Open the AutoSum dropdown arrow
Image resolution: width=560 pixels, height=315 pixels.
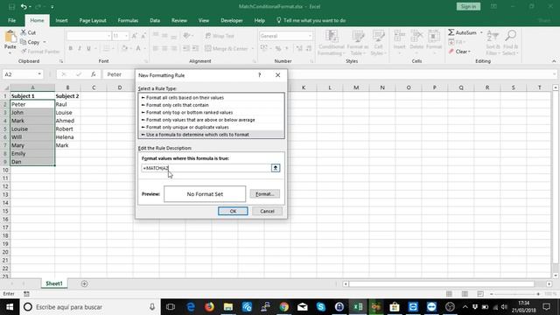(x=481, y=32)
